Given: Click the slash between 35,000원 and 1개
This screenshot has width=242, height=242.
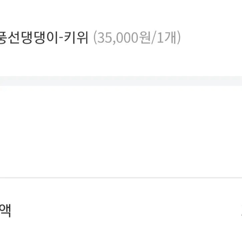Looking at the screenshot, I should [x=154, y=37].
